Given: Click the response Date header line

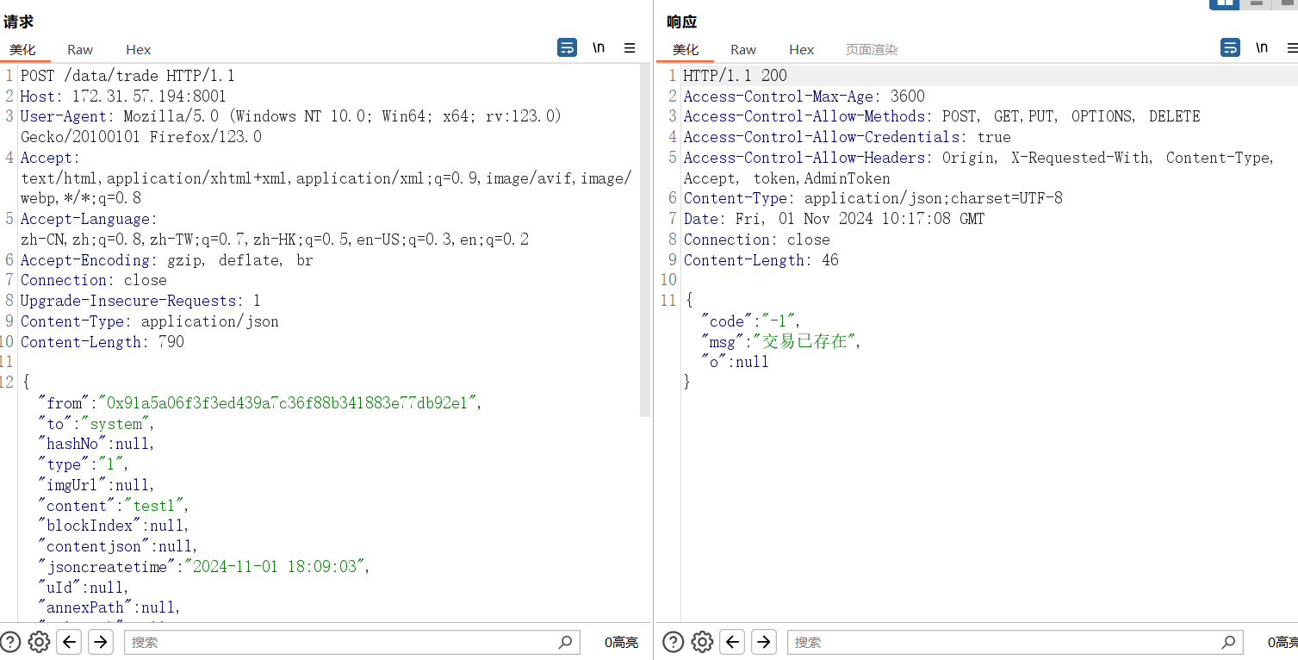Looking at the screenshot, I should point(834,219).
